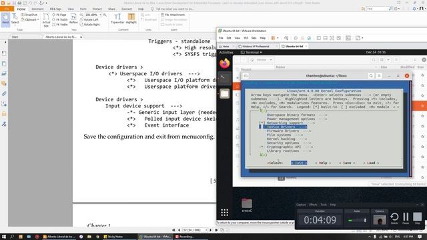Click the search icon in the terminal title bar
This screenshot has width=427, height=240.
[371, 75]
